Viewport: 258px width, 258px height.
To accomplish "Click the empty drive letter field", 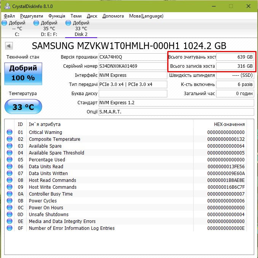I will coord(133,94).
